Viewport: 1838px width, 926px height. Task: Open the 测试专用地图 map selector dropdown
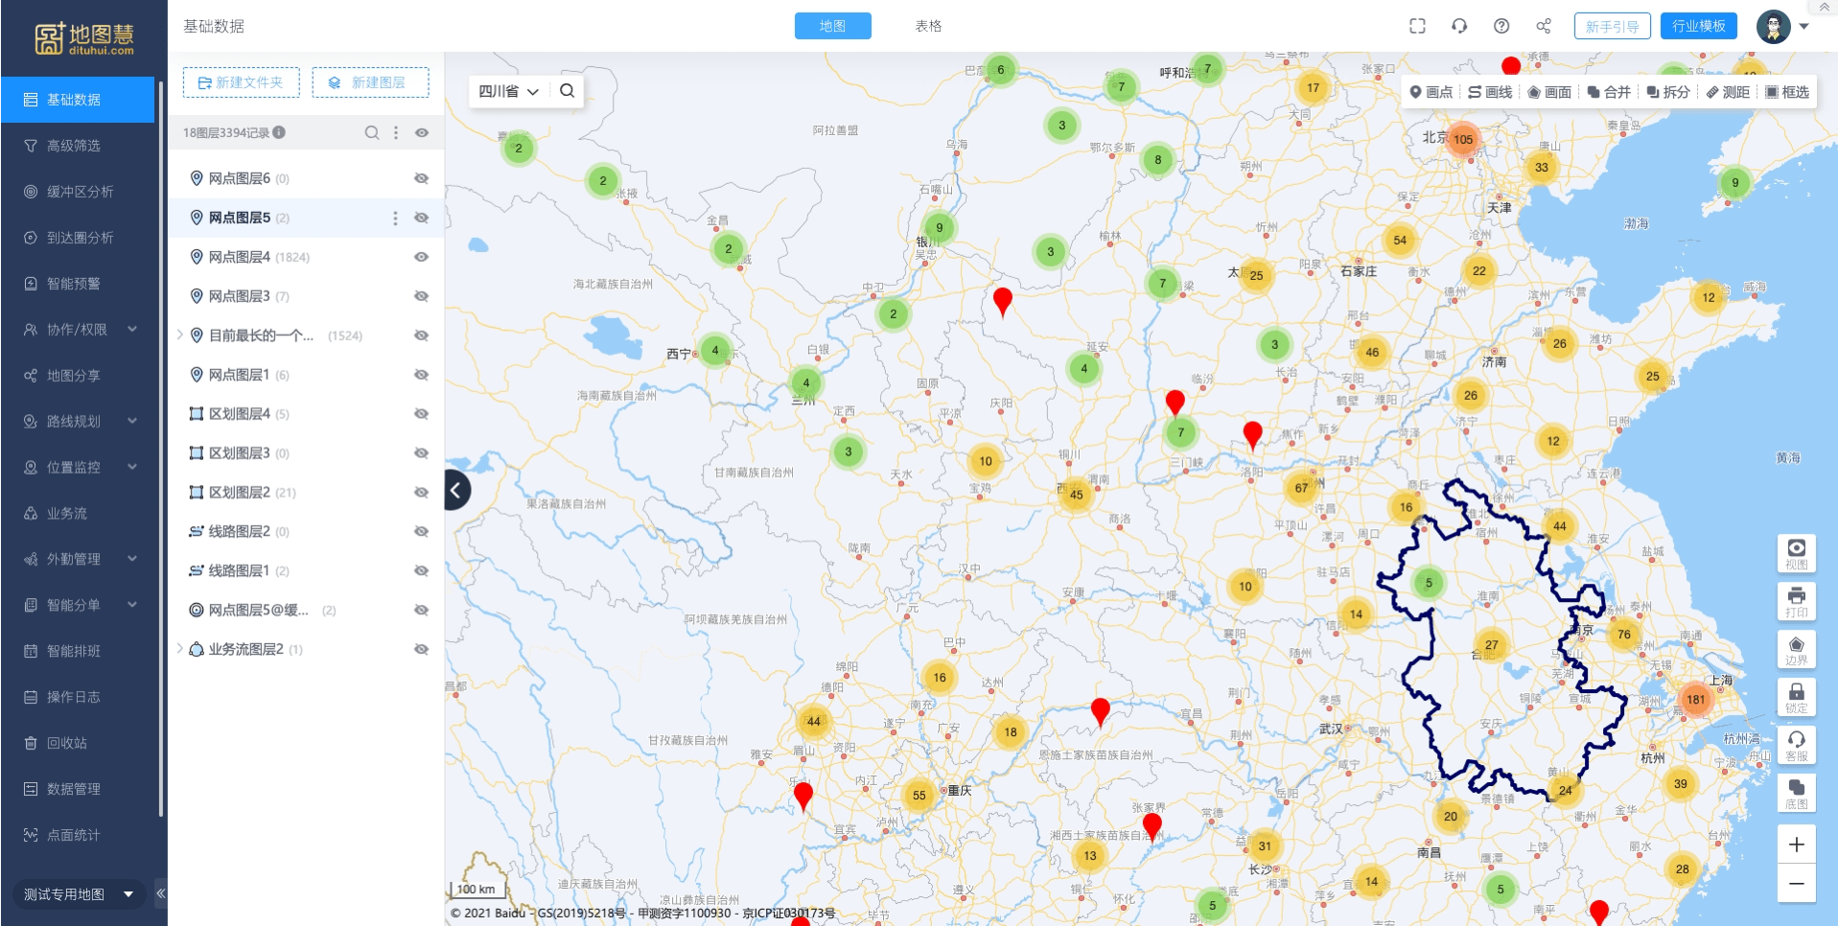coord(79,894)
